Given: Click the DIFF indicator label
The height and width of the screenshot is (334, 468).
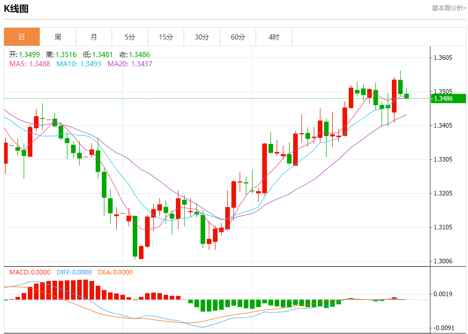Looking at the screenshot, I should pyautogui.click(x=73, y=272).
